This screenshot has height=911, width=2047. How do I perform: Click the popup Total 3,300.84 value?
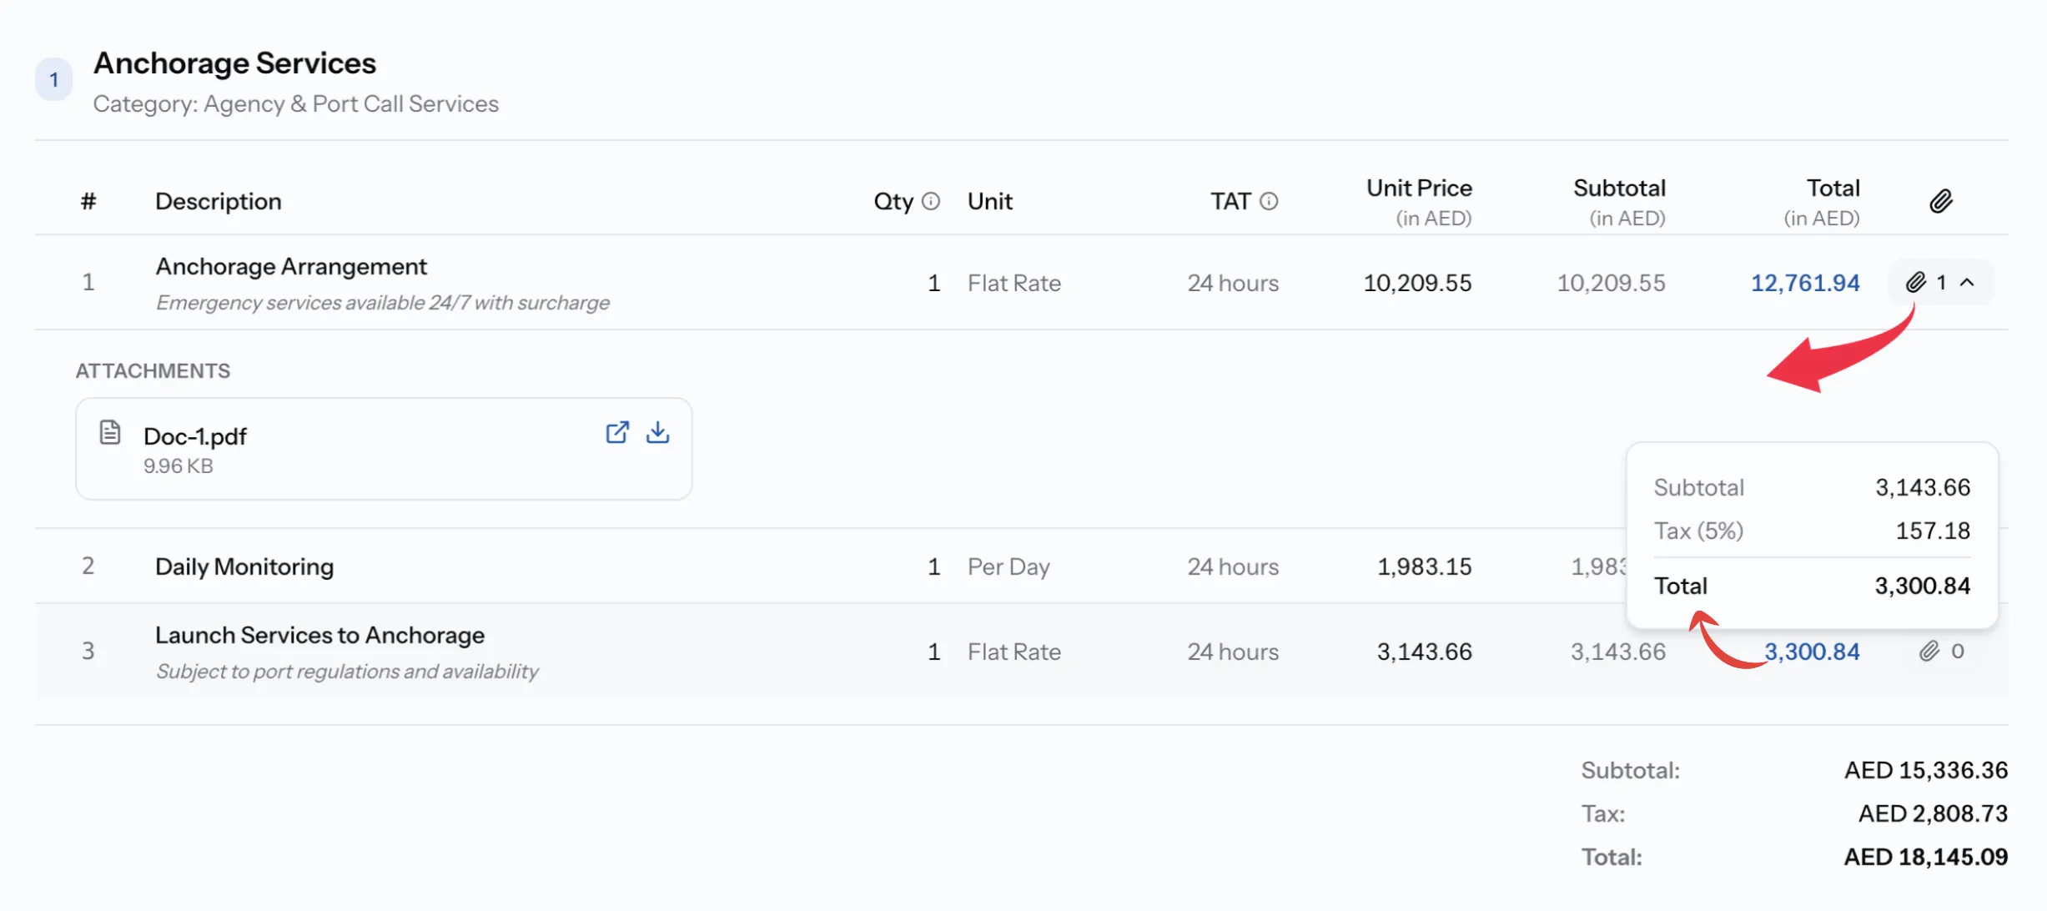(x=1922, y=586)
